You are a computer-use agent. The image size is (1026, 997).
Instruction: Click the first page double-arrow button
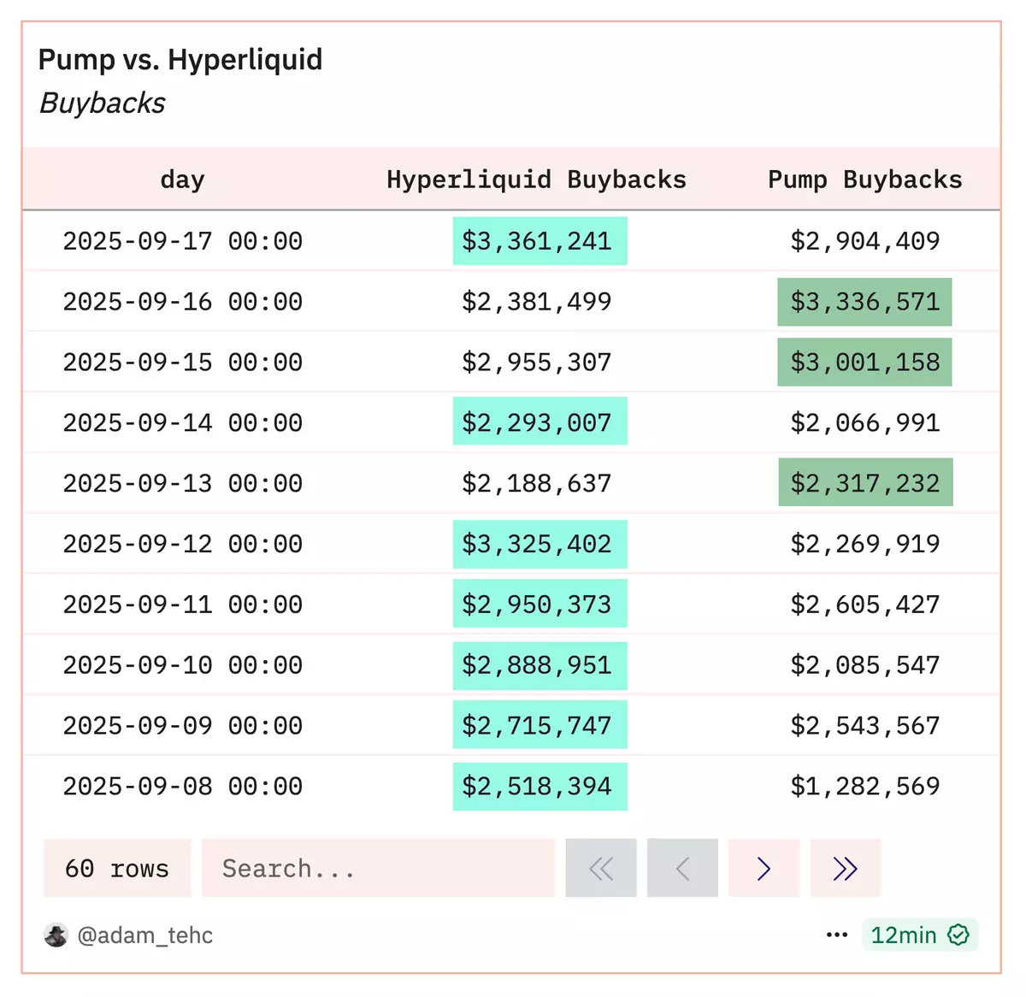click(x=601, y=869)
